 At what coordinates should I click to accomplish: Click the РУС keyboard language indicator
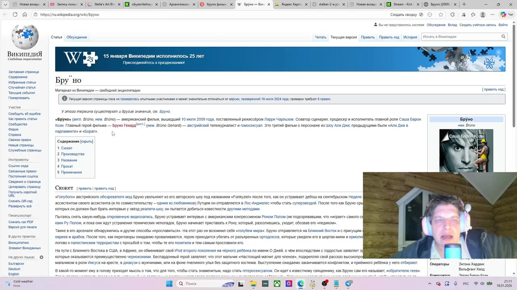point(466,284)
